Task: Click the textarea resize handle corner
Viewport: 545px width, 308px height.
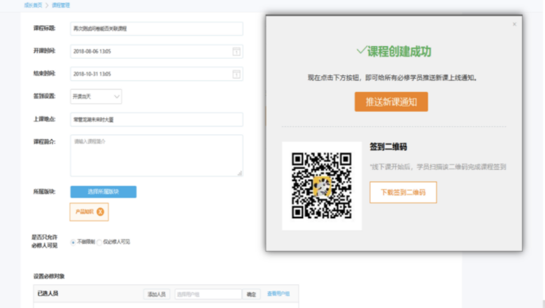Action: click(x=240, y=173)
